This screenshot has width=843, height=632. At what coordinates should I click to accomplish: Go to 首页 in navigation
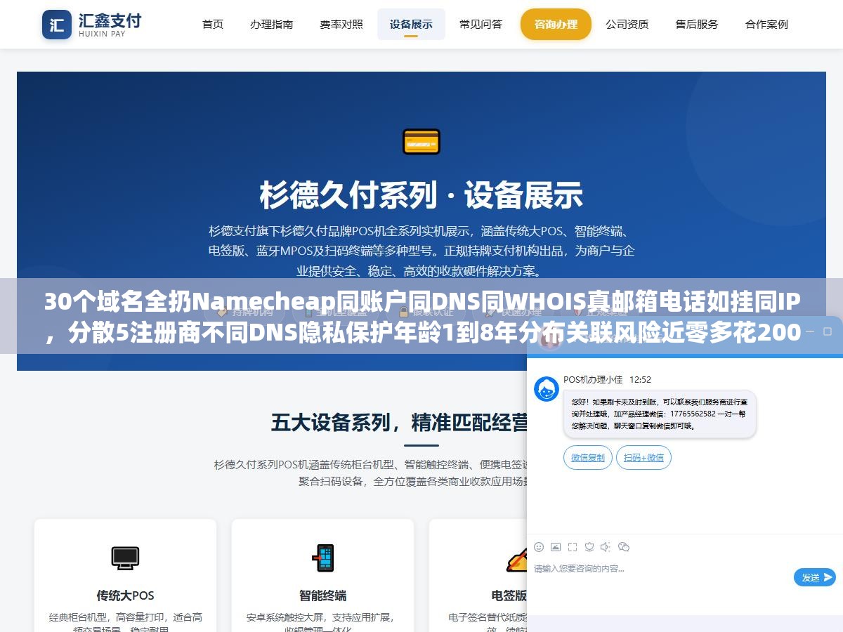(213, 25)
